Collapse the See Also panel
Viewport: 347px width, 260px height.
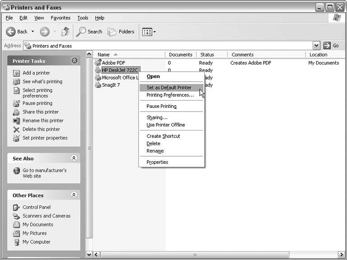pyautogui.click(x=75, y=158)
